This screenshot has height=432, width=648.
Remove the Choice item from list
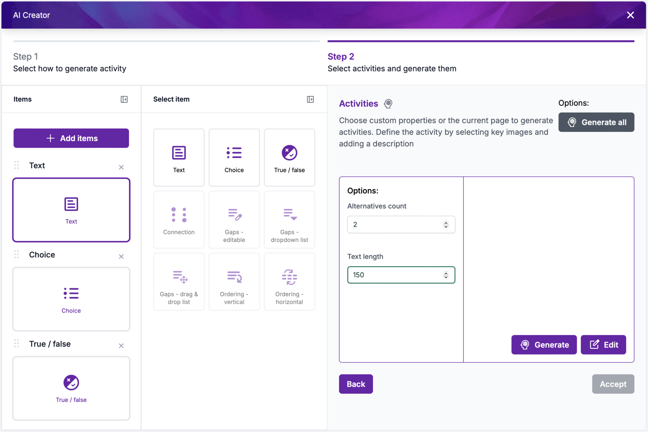pyautogui.click(x=121, y=256)
